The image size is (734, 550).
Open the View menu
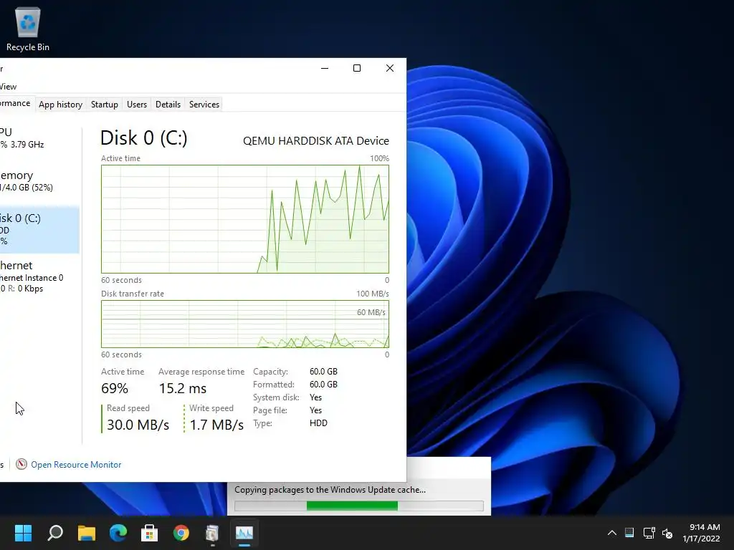[8, 87]
